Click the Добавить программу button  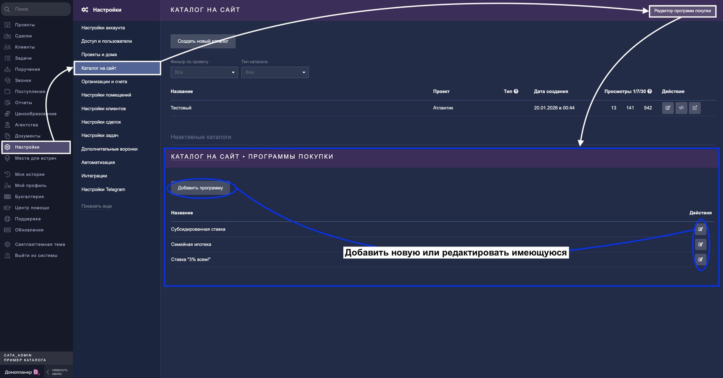point(200,188)
